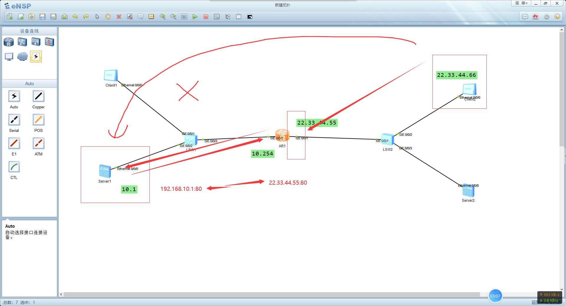Click the 03:07 blue timer circle
Image resolution: width=566 pixels, height=306 pixels.
coord(495,296)
